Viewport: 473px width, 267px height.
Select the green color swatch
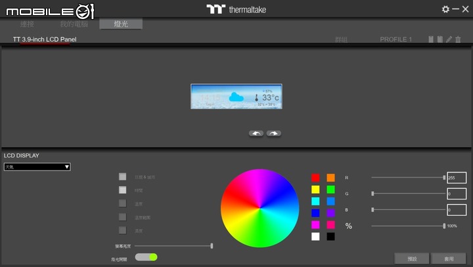tap(330, 189)
